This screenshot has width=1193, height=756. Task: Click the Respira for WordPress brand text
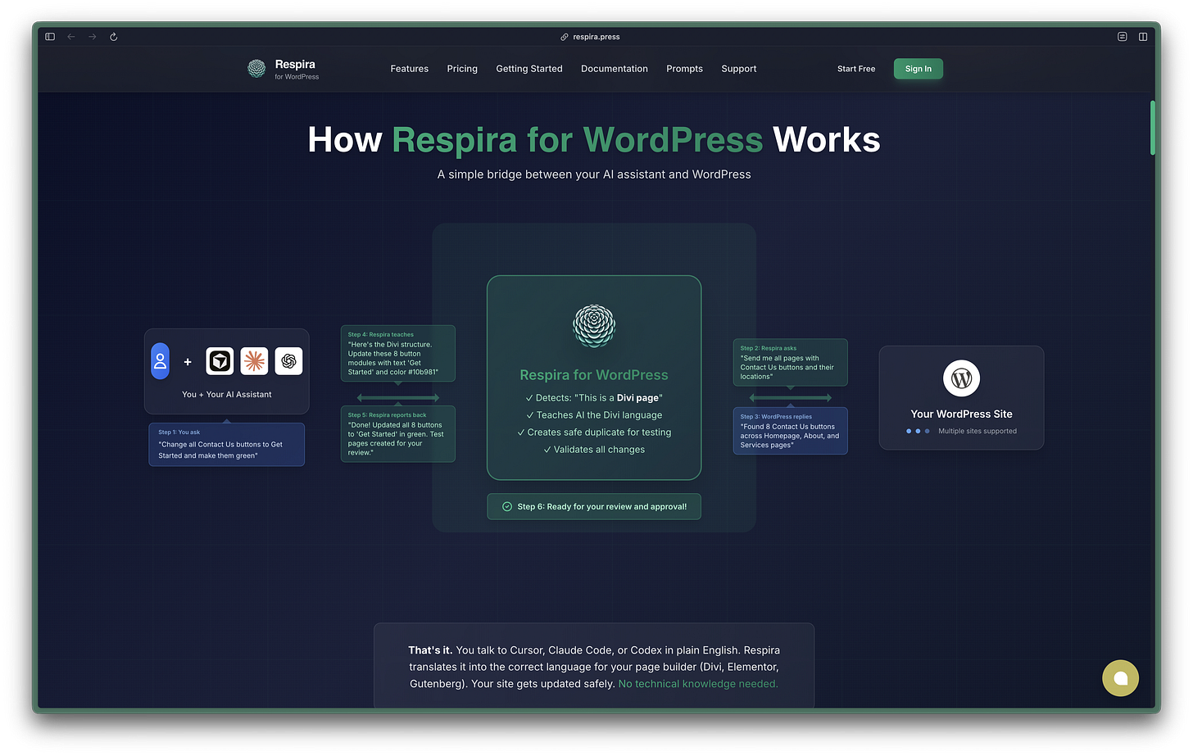297,69
